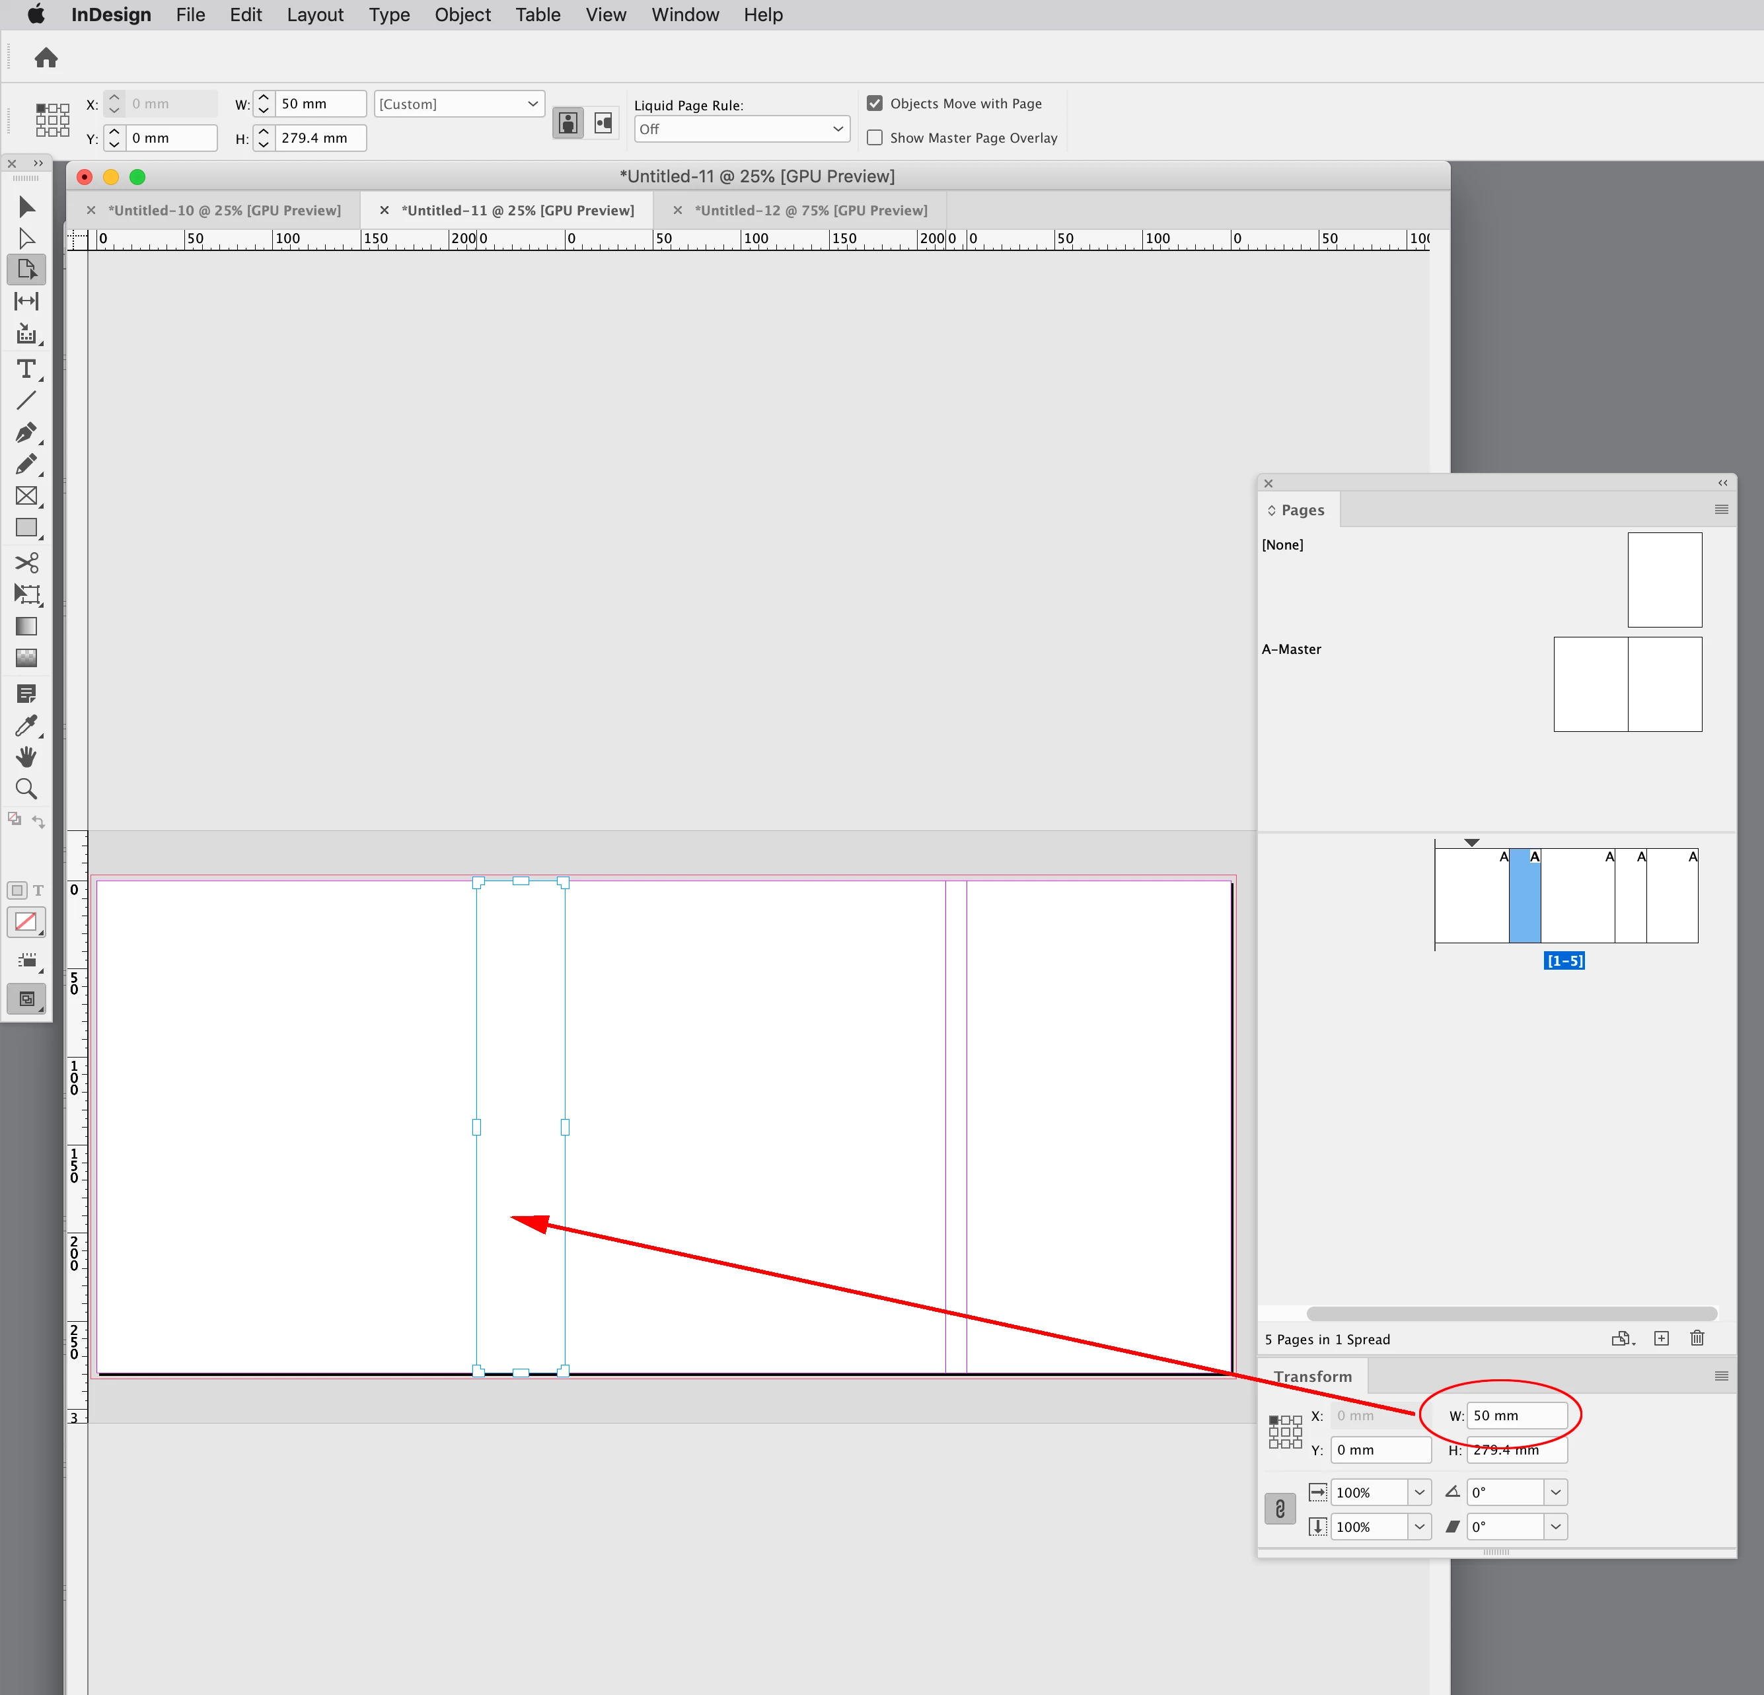The height and width of the screenshot is (1695, 1764).
Task: Click landscape orientation button
Action: click(x=603, y=122)
